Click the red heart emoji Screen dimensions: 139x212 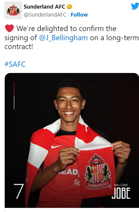click(x=9, y=28)
